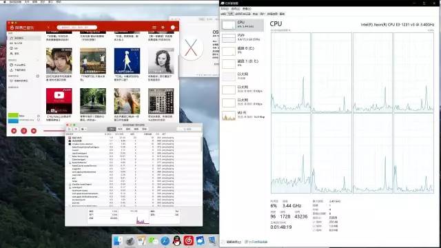Switch to Startup tab in Task Manager
Viewport: 441px width, 248px height.
[255, 14]
